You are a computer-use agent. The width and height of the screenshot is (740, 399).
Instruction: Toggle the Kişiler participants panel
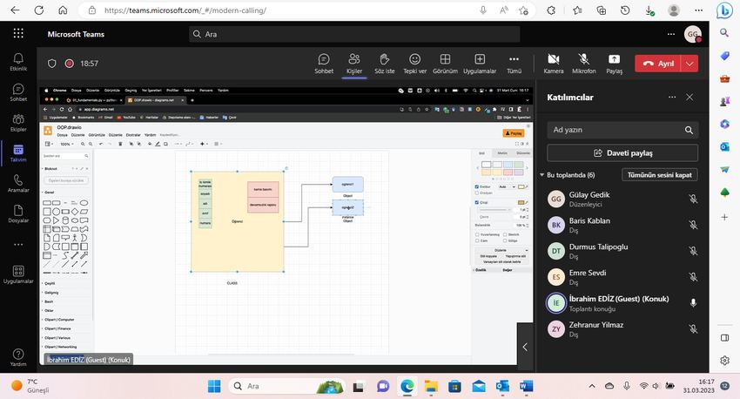click(354, 64)
